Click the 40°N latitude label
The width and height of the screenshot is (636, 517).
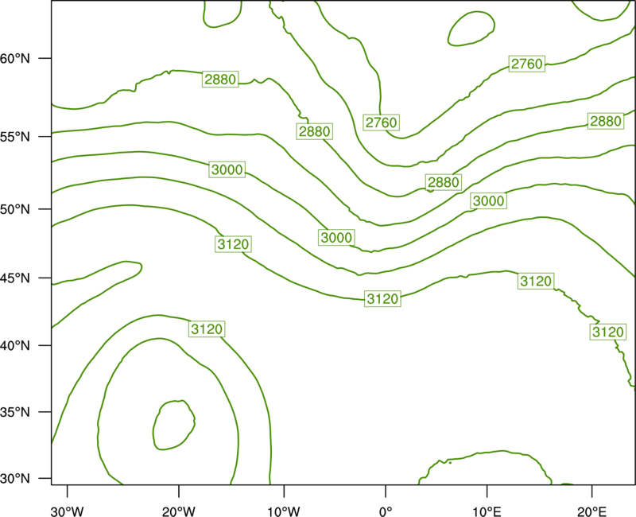(15, 346)
